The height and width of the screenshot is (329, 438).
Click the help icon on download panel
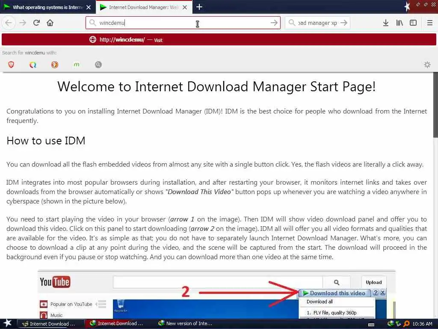[x=376, y=293]
